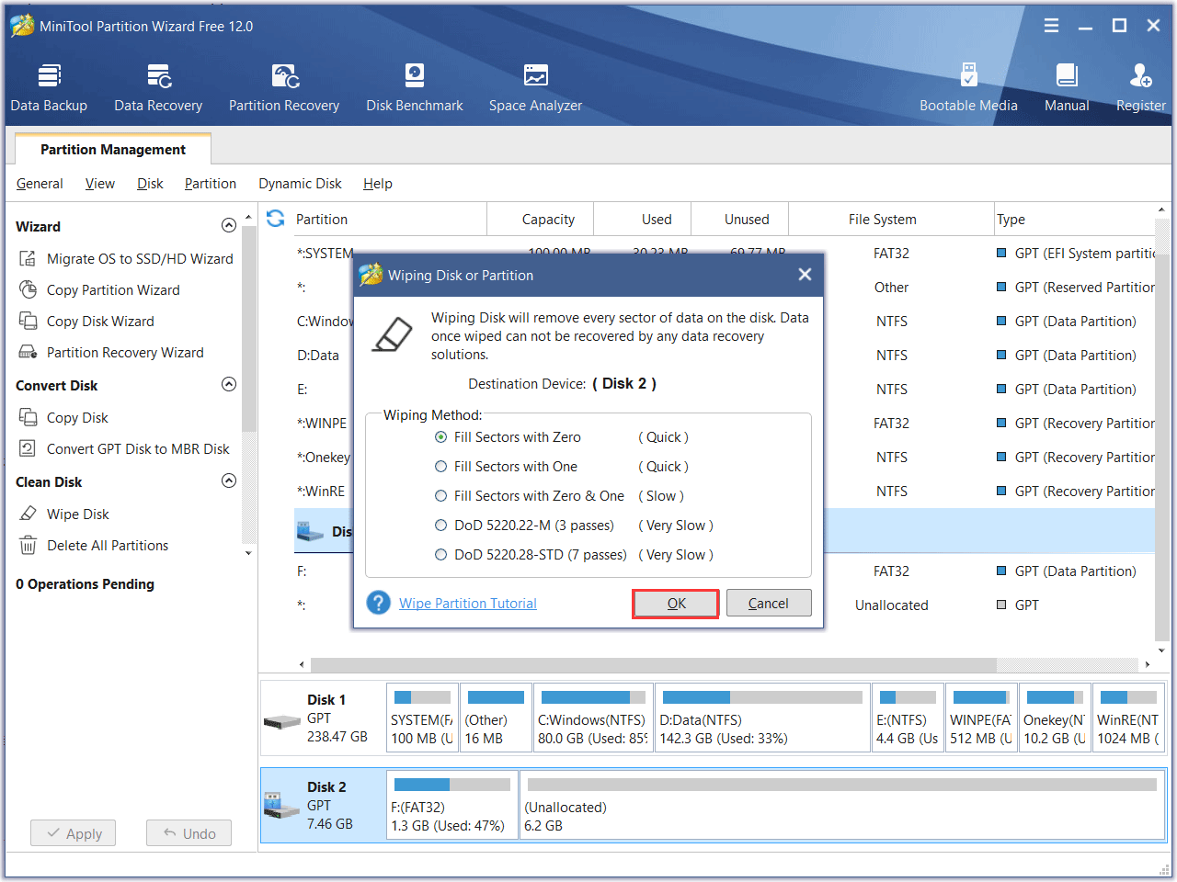
Task: Open the Dynamic Disk menu
Action: pos(300,184)
